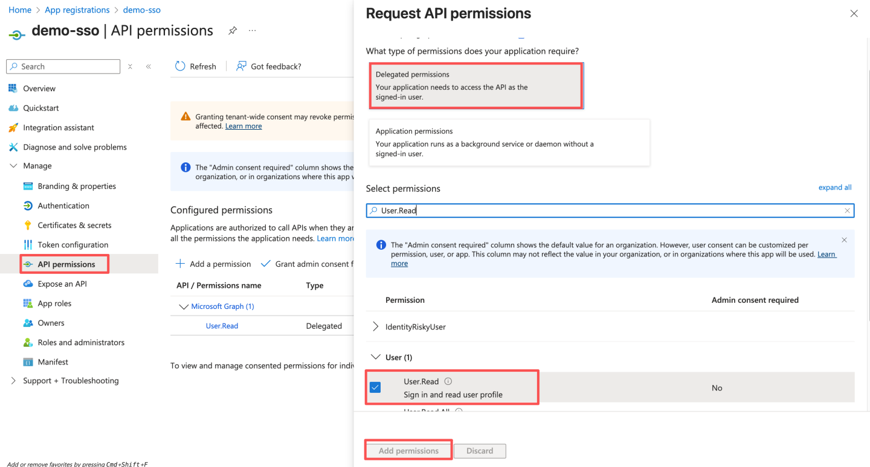Expand the IdentityRiskyUser permission group
The image size is (870, 467).
tap(376, 327)
